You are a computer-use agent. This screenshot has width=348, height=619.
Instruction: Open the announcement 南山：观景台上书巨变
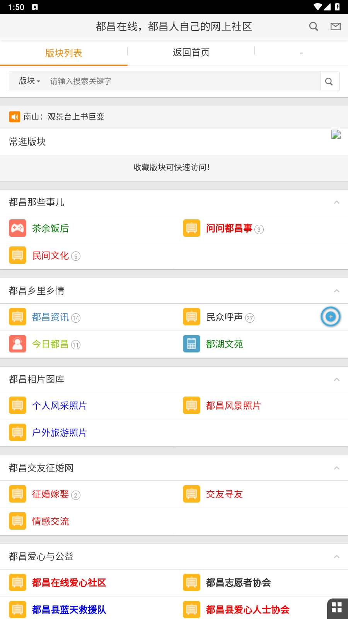(x=64, y=116)
